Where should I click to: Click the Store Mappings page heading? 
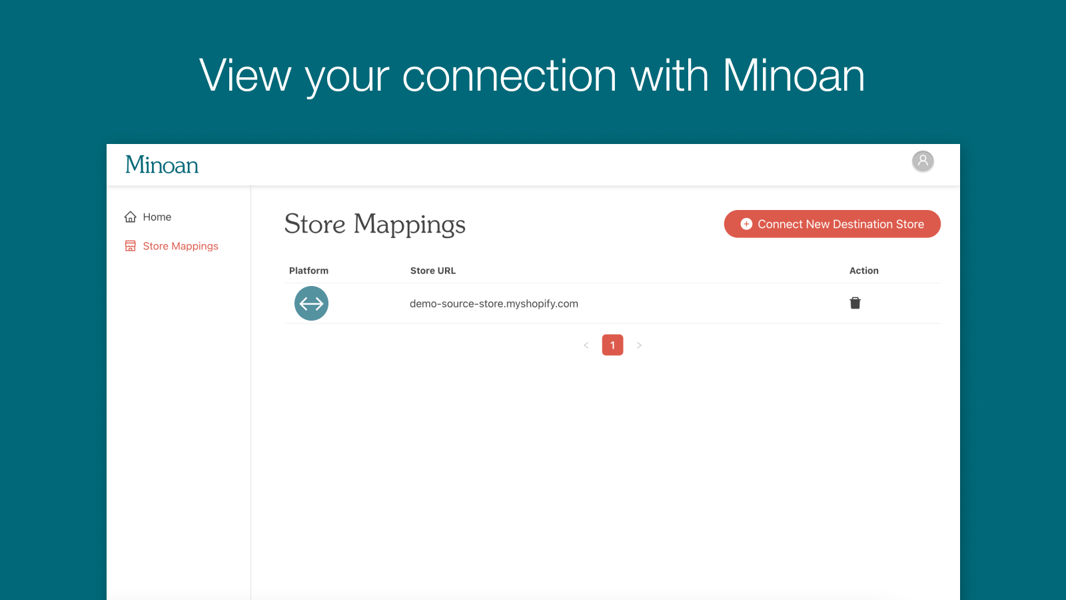pos(375,225)
